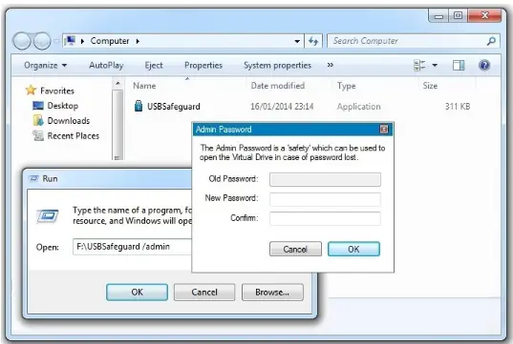Click the Forward navigation arrow in Explorer
Image resolution: width=513 pixels, height=344 pixels.
[x=42, y=41]
